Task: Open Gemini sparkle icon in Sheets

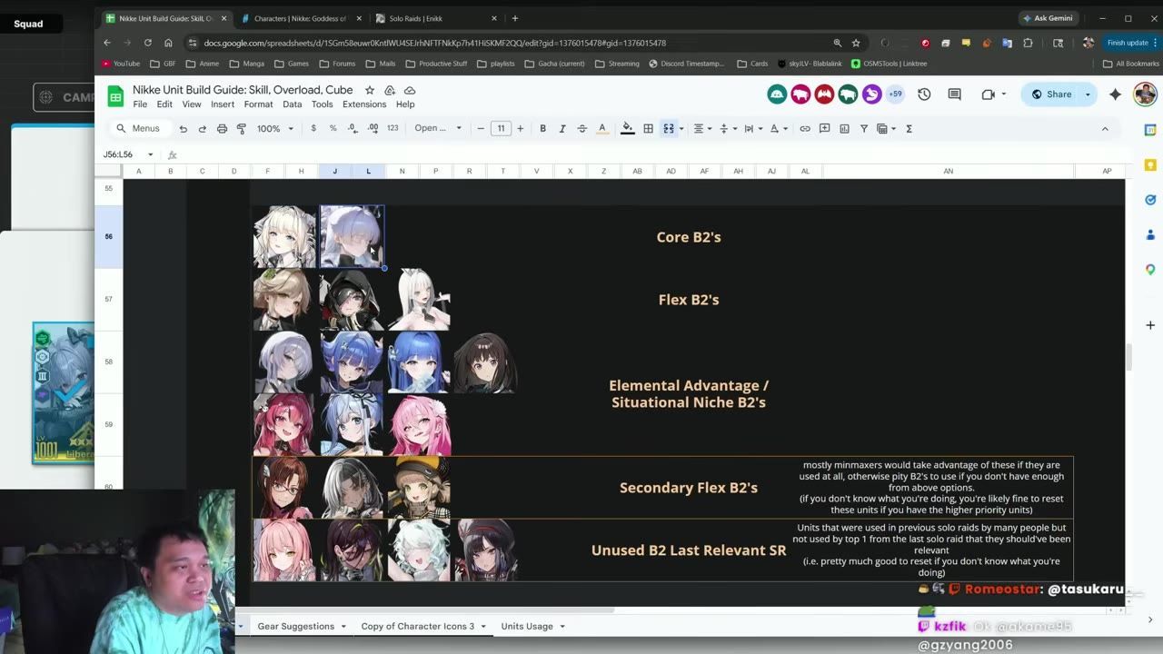Action: point(1115,94)
